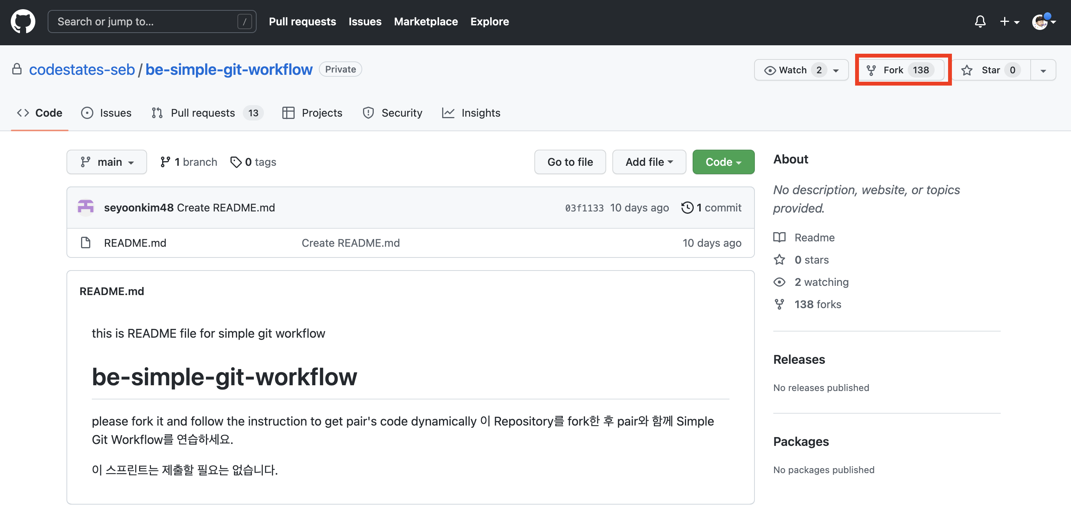The height and width of the screenshot is (528, 1071).
Task: Open the Releases heading link
Action: point(799,359)
